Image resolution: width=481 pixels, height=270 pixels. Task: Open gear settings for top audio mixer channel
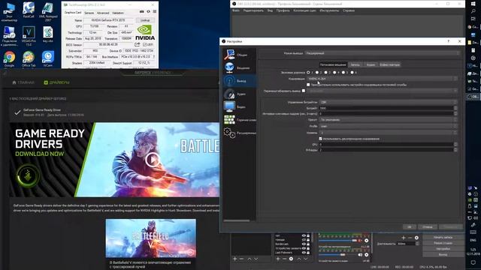[x=367, y=241]
